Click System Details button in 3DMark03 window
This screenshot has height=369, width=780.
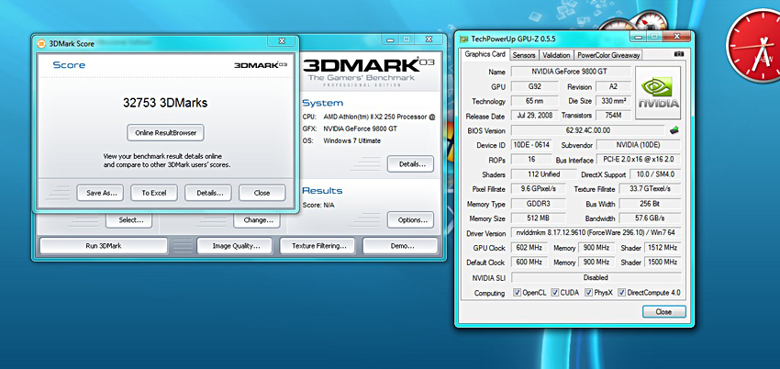pyautogui.click(x=410, y=163)
